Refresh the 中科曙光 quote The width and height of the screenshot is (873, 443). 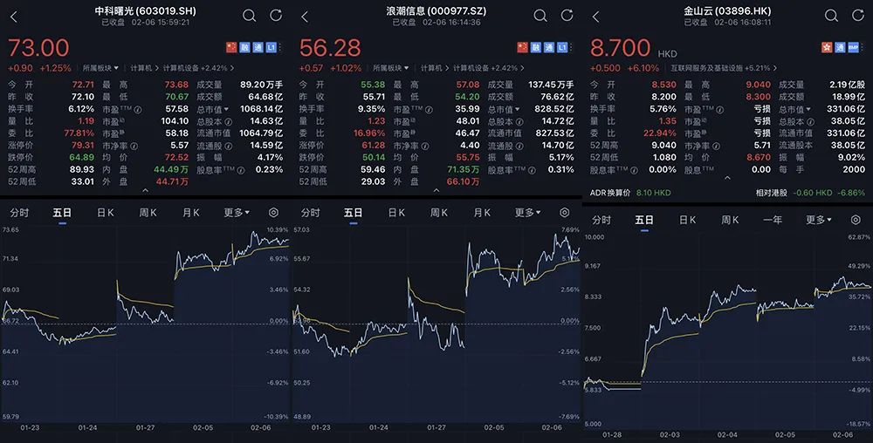pyautogui.click(x=276, y=16)
